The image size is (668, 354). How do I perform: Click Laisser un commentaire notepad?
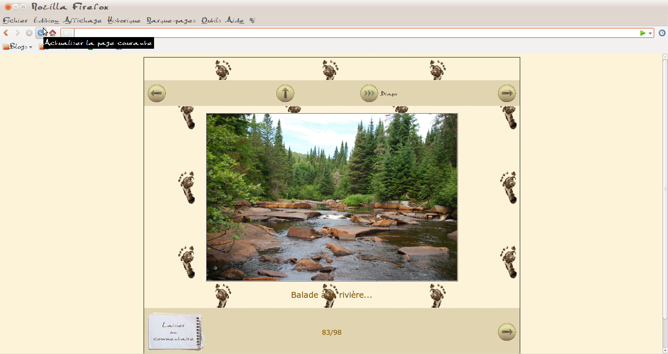click(175, 332)
